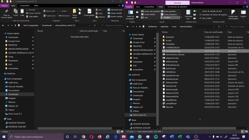Create Nova pasta in left window
The width and height of the screenshot is (249, 140).
point(74,14)
